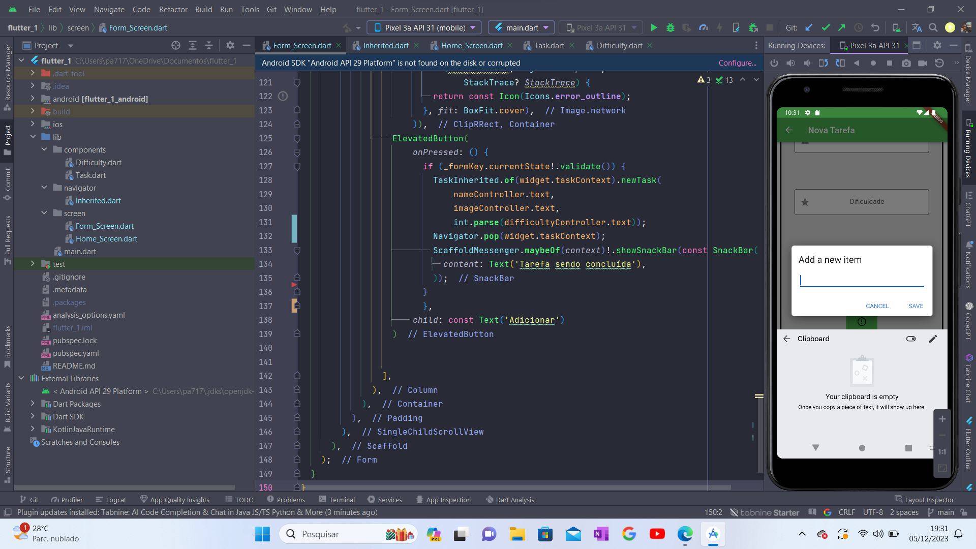The height and width of the screenshot is (549, 976).
Task: Click the Git Push green arrow
Action: (842, 28)
